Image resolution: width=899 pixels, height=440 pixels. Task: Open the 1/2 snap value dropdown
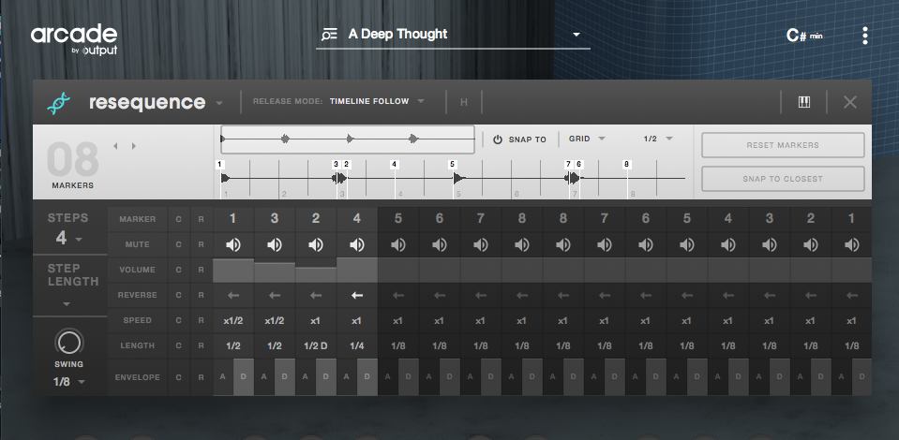[x=658, y=139]
